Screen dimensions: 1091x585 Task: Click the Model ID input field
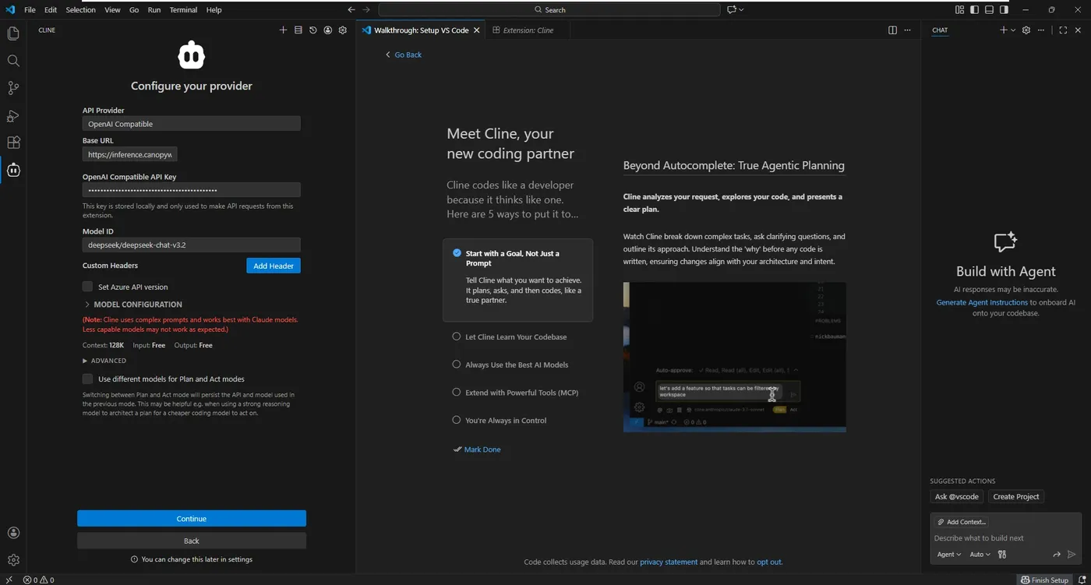[x=191, y=245]
